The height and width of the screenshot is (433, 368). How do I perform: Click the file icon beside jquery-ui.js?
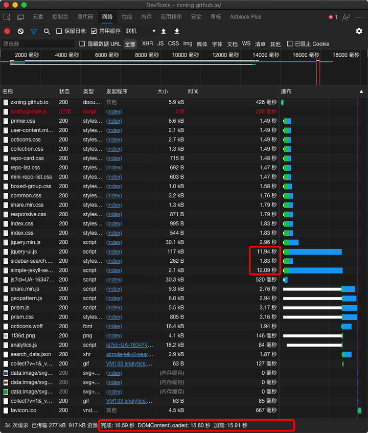click(6, 252)
